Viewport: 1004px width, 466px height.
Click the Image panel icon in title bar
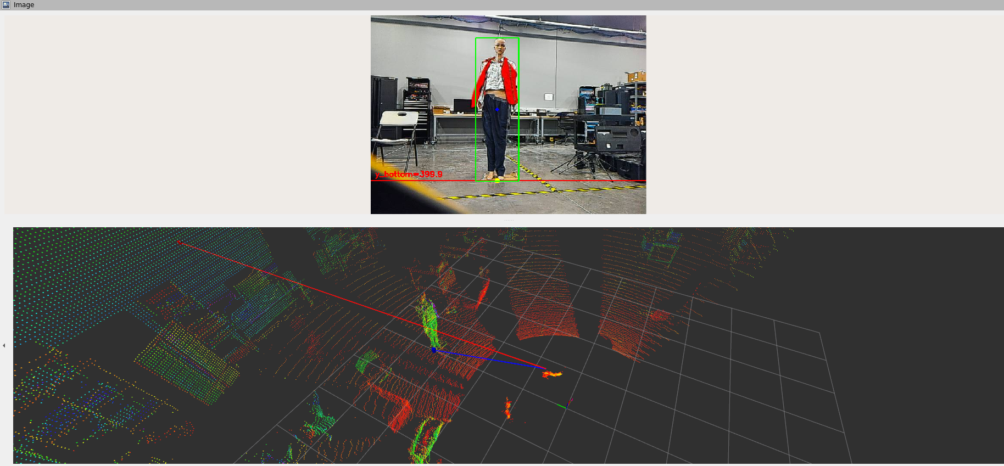coord(6,4)
